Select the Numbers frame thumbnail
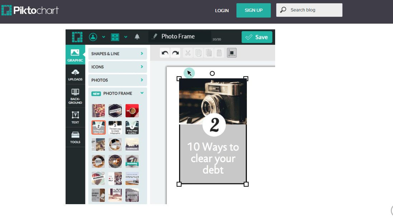393x221 pixels. 98,178
